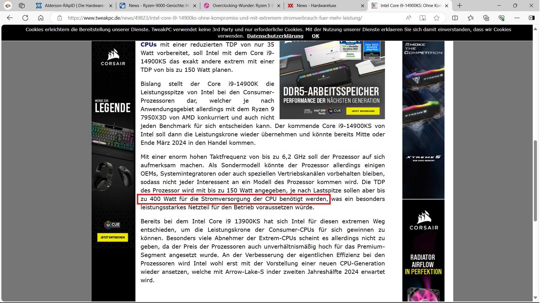Image resolution: width=540 pixels, height=303 pixels.
Task: Toggle split screen view icon
Action: (455, 18)
